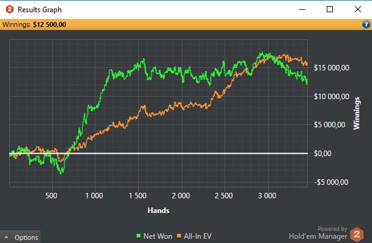Screen dimensions: 372x243
Task: Click the Powered by Hold'em Manager text
Action: coord(318,233)
